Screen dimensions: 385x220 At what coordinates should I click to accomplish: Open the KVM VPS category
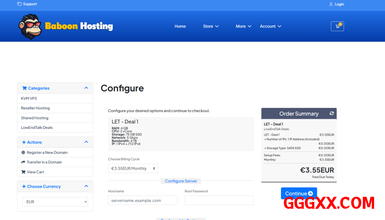click(x=29, y=98)
